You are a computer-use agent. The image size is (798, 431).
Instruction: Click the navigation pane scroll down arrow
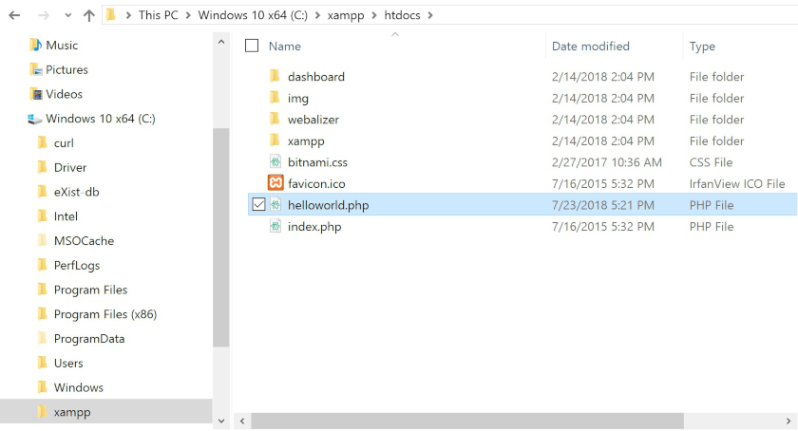(x=221, y=419)
